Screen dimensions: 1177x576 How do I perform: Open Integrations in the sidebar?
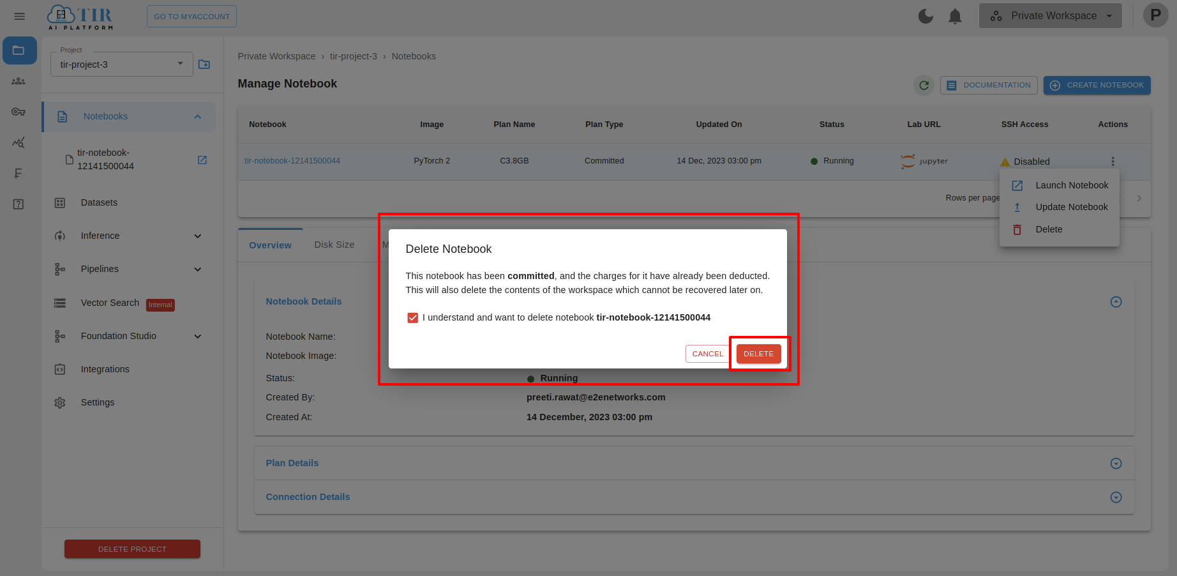(105, 369)
